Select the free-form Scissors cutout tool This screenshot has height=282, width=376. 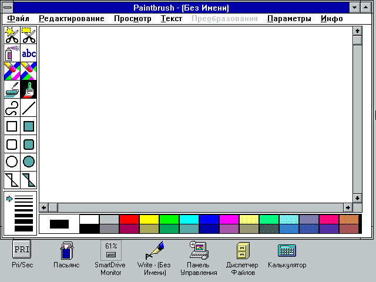click(x=12, y=35)
